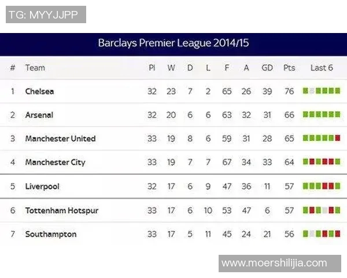Viewport: 347px width, 278px height.
Task: Click Tottenham Hotspur's Last 6 form squares
Action: click(x=322, y=210)
